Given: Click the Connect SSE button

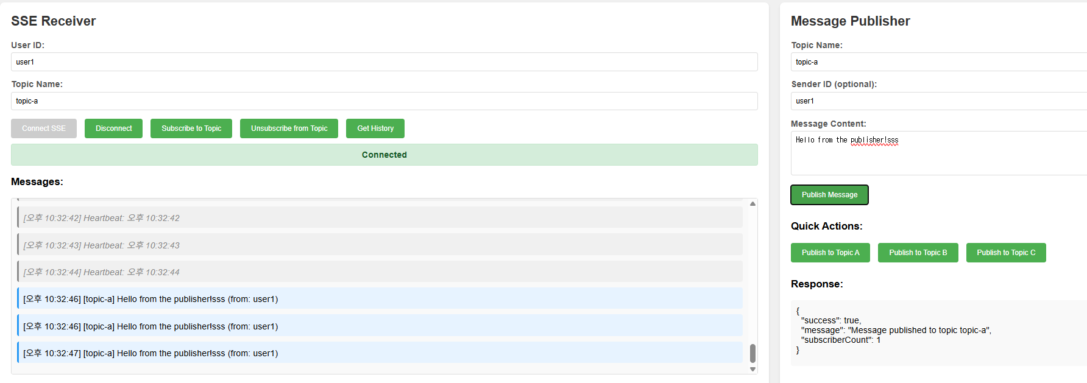Looking at the screenshot, I should coord(44,128).
